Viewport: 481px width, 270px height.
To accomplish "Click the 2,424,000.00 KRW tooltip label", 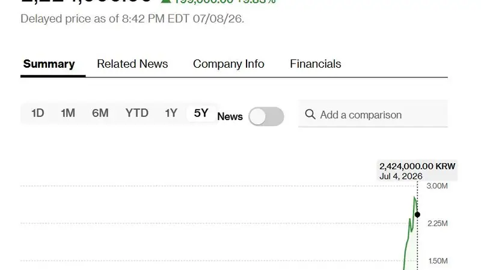I will pos(417,166).
